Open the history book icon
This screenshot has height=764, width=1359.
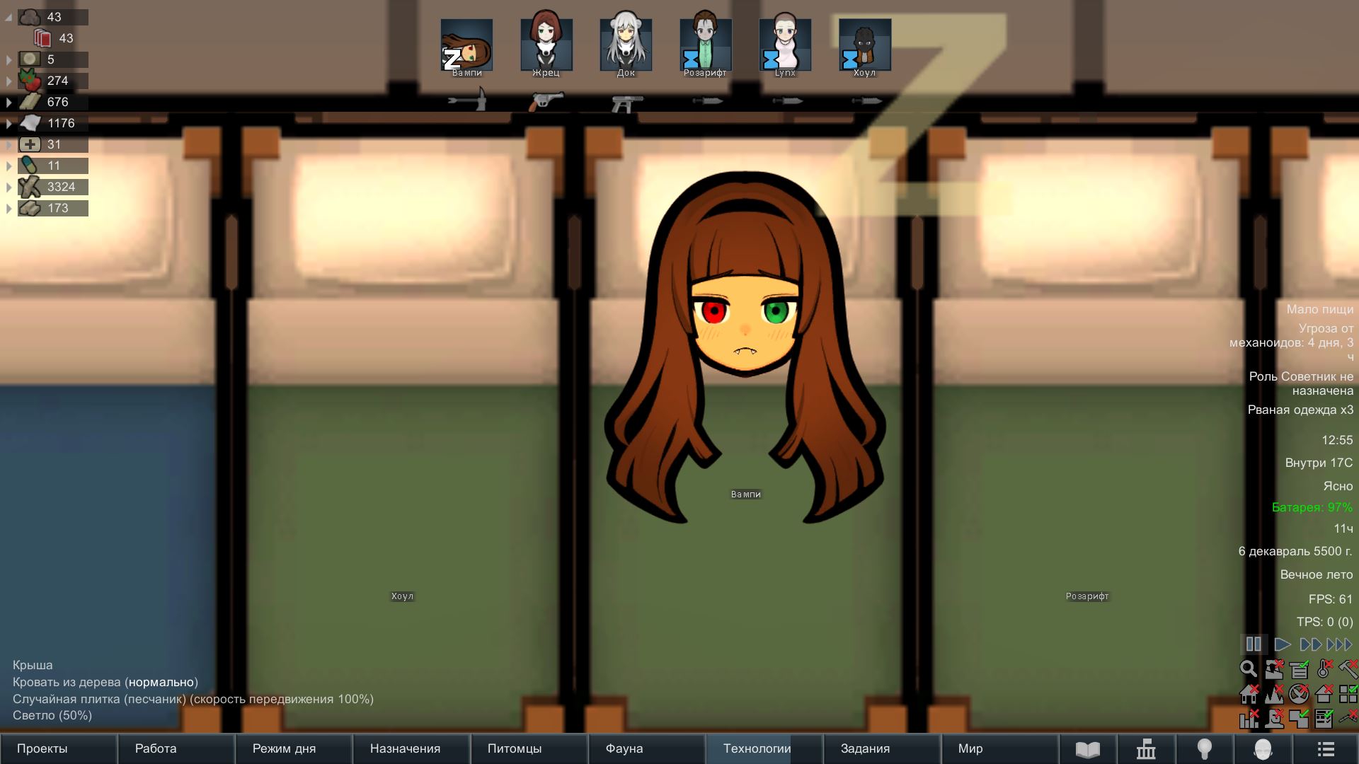coord(1087,749)
